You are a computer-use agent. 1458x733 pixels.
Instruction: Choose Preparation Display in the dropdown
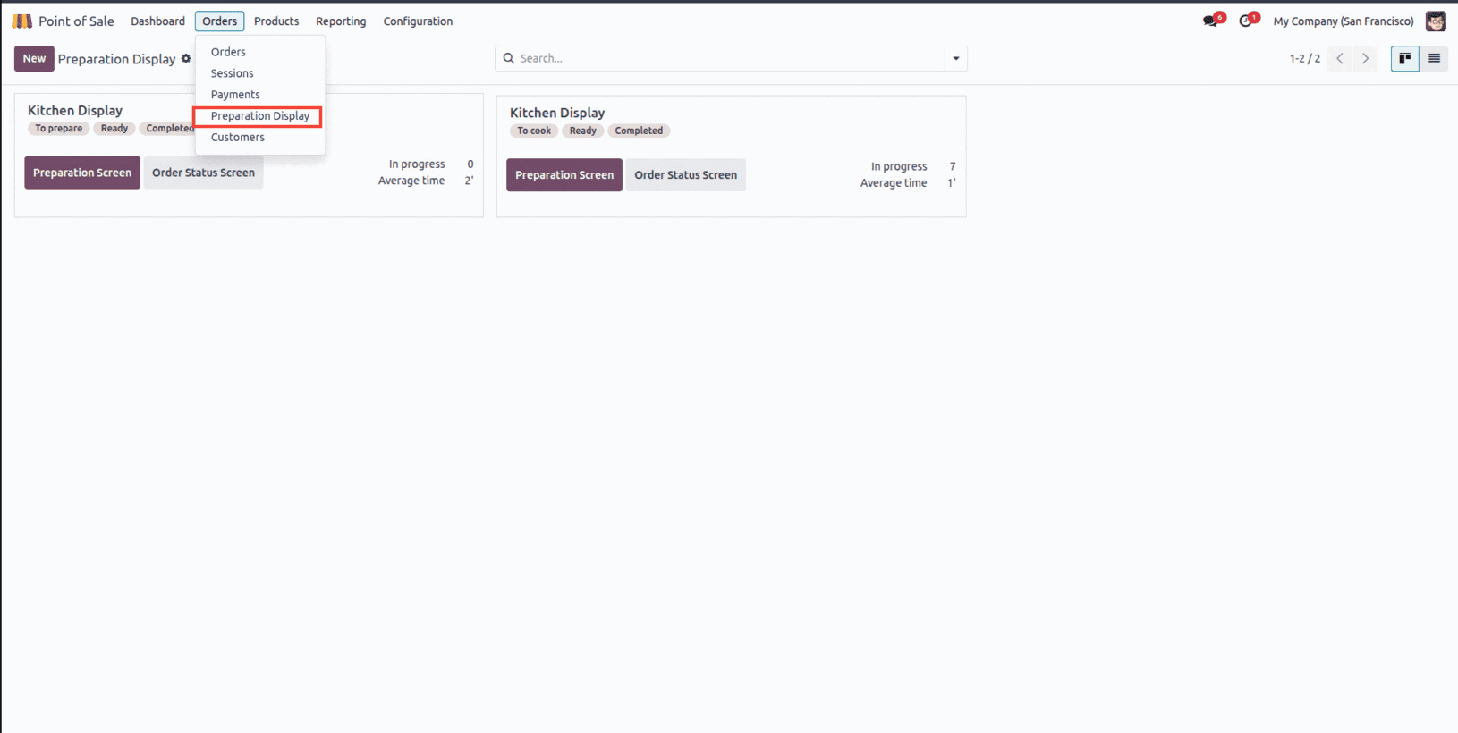[x=259, y=116]
